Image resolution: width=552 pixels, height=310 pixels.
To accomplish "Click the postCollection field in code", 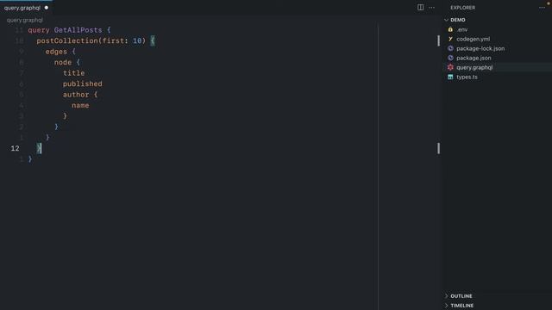I will (67, 40).
